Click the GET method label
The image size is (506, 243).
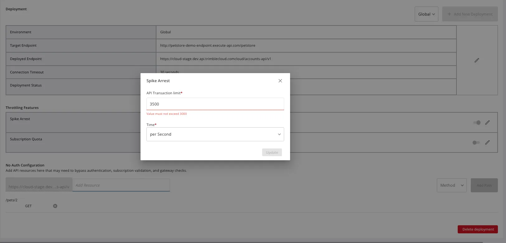[28, 206]
